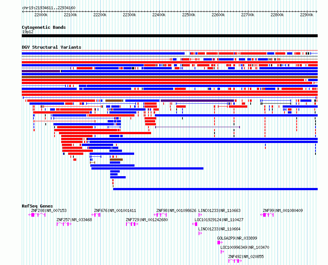Viewport: 328px width, 265px height.
Task: Open the LINC01233|NR_110664 label
Action: coord(219,229)
